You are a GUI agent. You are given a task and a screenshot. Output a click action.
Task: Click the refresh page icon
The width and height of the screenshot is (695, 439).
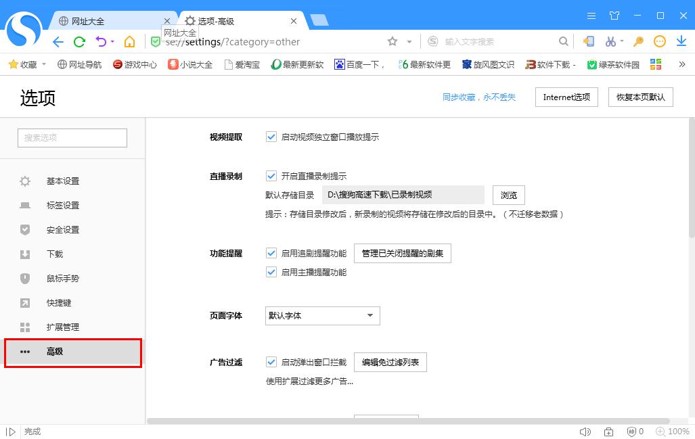79,41
